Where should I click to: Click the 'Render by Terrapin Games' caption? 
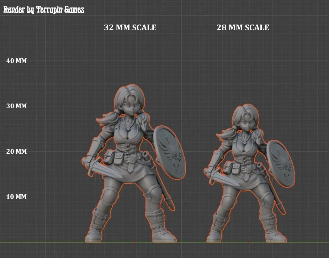click(44, 10)
